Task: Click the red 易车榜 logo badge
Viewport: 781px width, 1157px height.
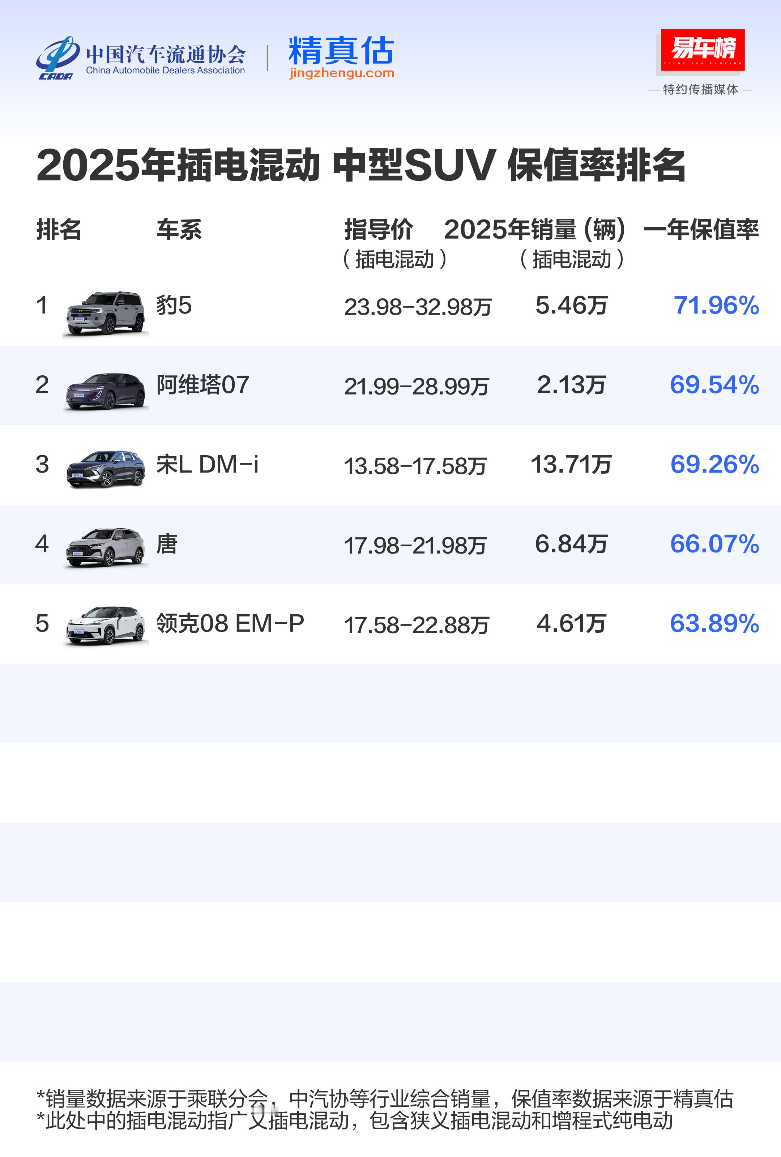Action: 702,50
